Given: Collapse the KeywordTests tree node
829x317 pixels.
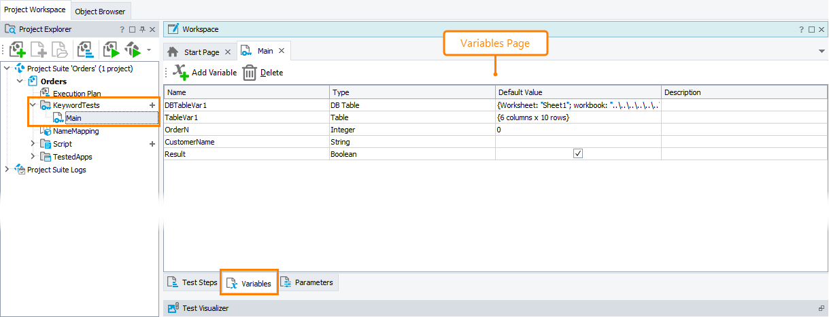Looking at the screenshot, I should tap(33, 105).
